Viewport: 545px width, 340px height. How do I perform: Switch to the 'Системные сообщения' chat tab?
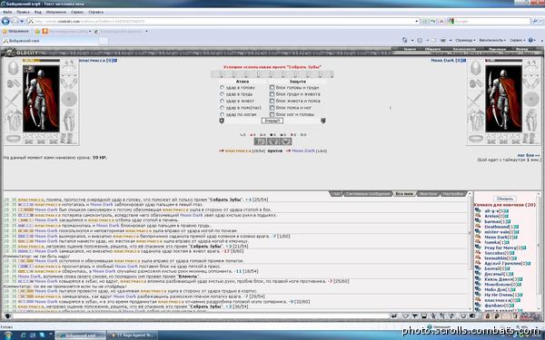(x=368, y=194)
